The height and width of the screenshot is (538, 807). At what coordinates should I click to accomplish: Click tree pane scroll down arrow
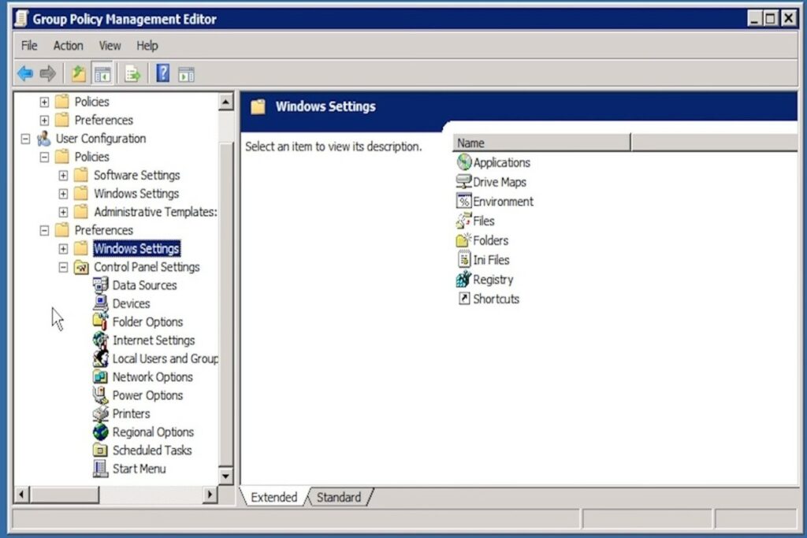click(x=225, y=476)
